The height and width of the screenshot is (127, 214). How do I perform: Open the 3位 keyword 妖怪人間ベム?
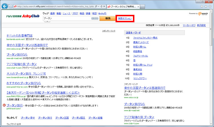(140, 47)
